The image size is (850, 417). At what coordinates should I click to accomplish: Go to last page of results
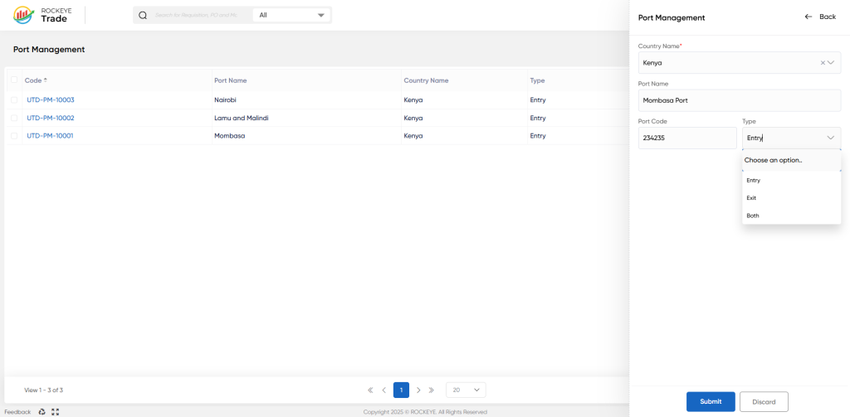coord(432,390)
